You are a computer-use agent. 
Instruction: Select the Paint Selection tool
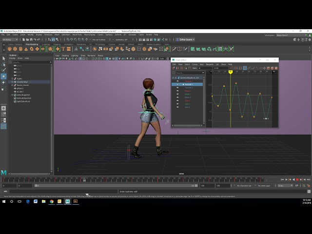click(3, 70)
